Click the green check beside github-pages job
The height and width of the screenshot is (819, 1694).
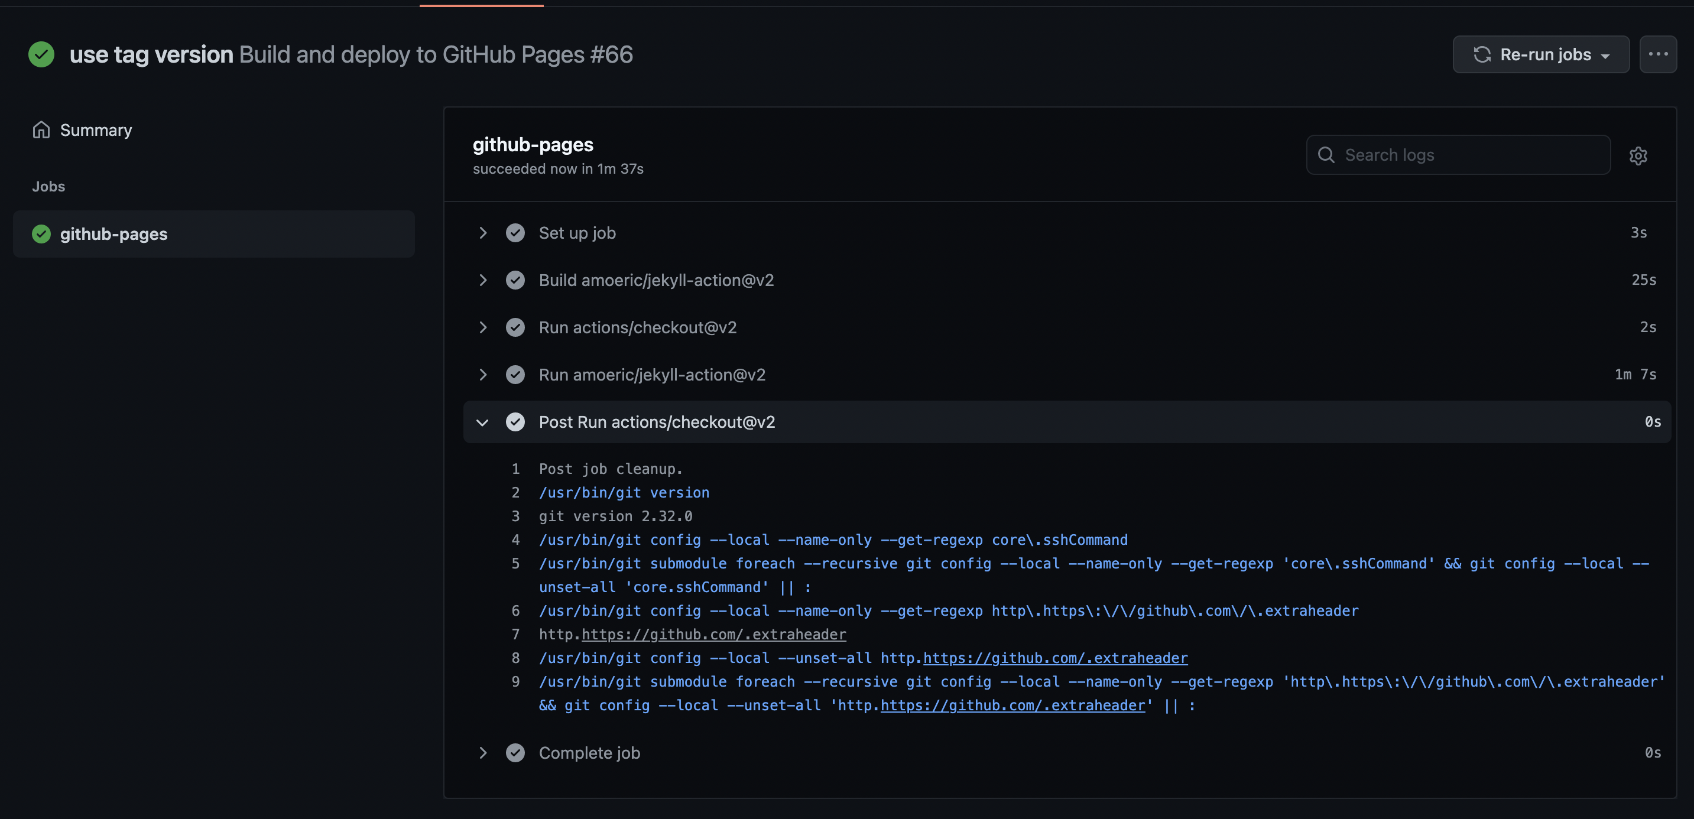(x=41, y=234)
